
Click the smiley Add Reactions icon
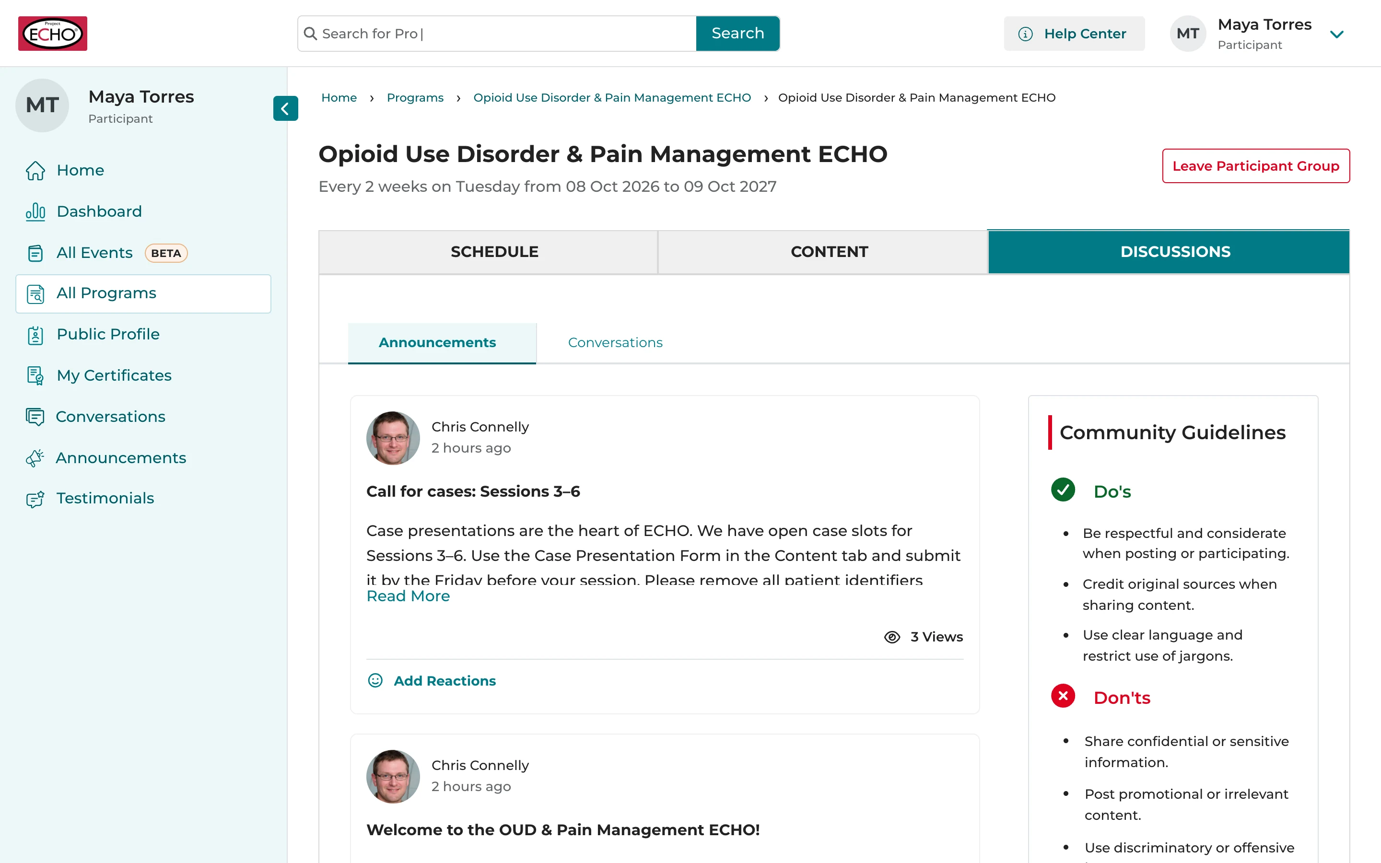375,680
